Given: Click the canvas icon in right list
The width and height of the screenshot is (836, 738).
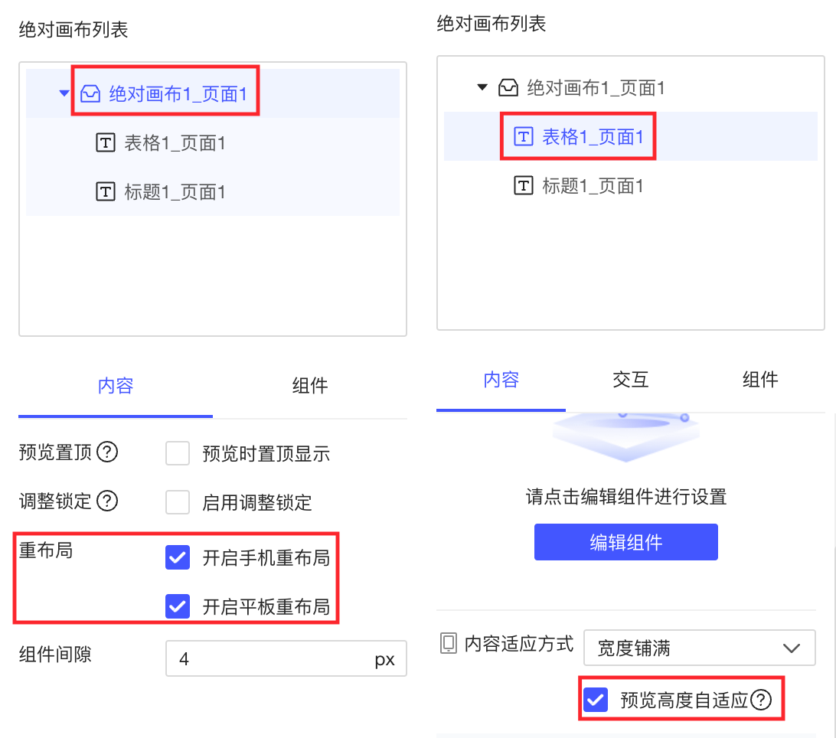Looking at the screenshot, I should [508, 88].
